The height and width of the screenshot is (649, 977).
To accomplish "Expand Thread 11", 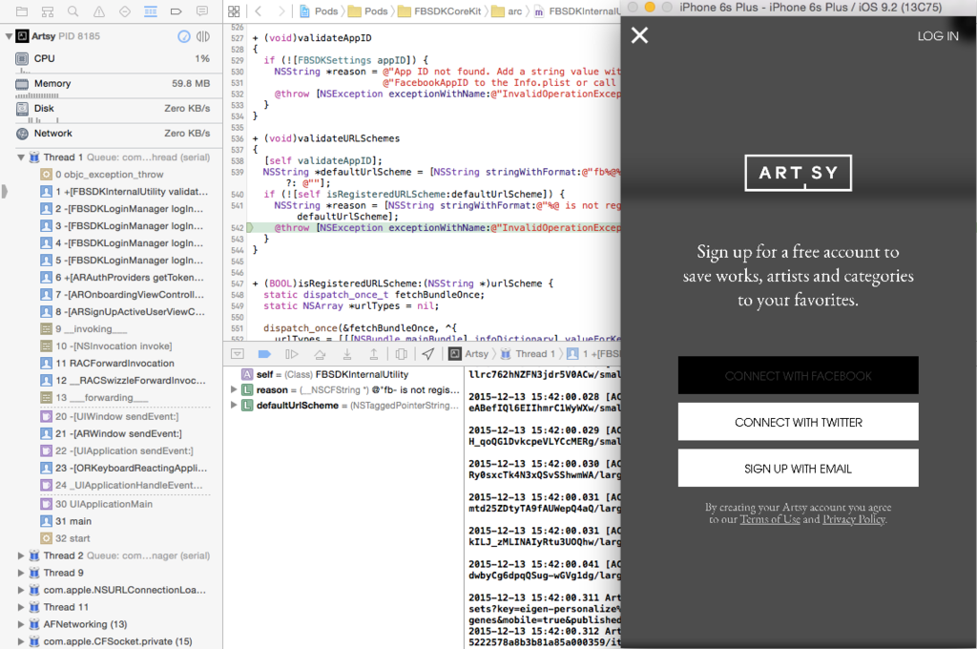I will click(21, 607).
